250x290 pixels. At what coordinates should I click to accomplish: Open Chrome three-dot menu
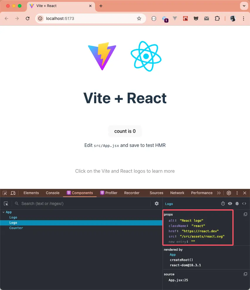pos(244,18)
